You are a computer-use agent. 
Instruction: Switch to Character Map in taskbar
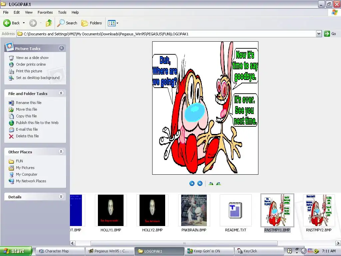[60, 251]
